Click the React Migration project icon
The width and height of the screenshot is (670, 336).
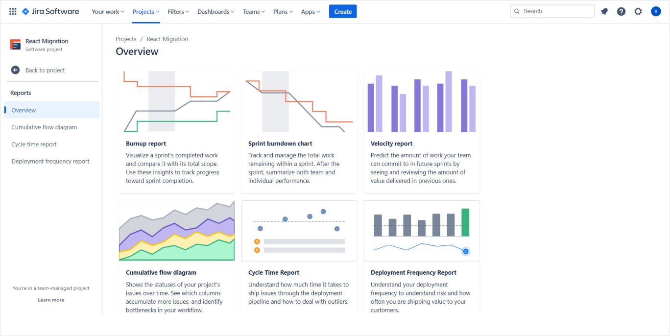(x=16, y=45)
